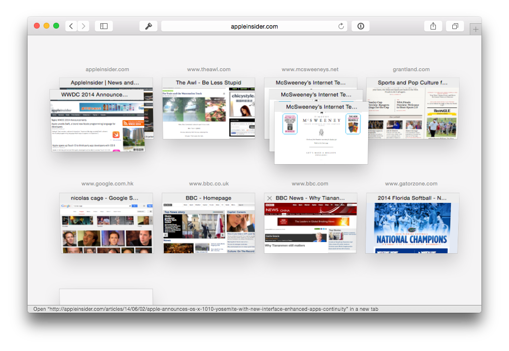Open the 2014 Florida Softball tab
Image resolution: width=509 pixels, height=351 pixels.
pyautogui.click(x=412, y=223)
